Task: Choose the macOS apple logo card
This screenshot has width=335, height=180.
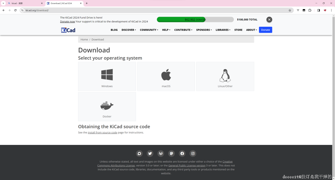Action: point(166,76)
